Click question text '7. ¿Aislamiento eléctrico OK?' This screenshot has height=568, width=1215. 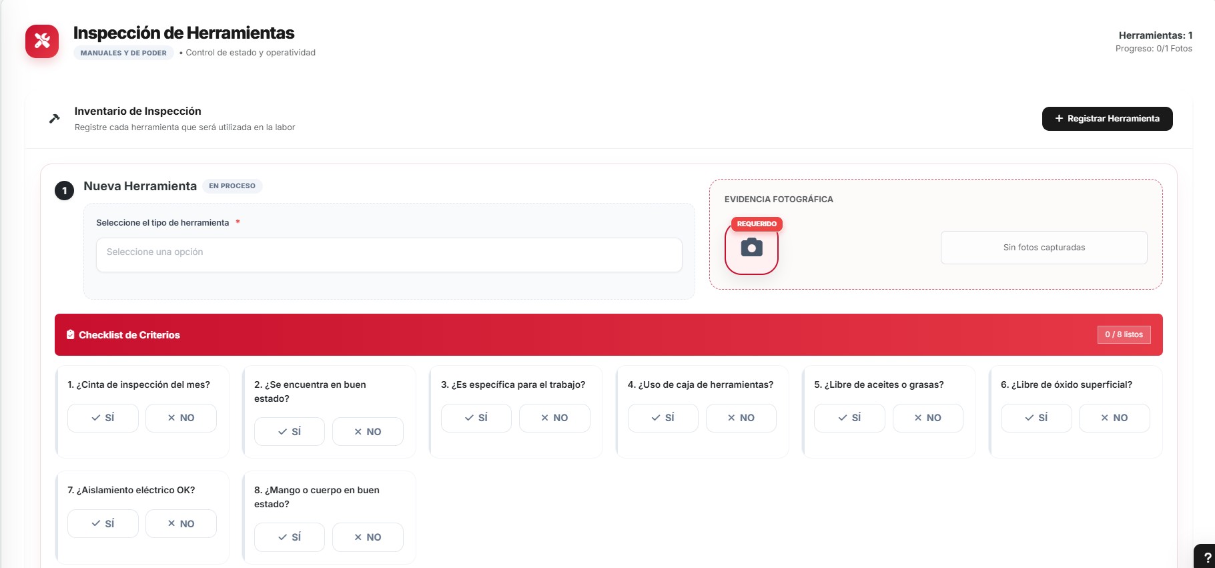tap(131, 490)
